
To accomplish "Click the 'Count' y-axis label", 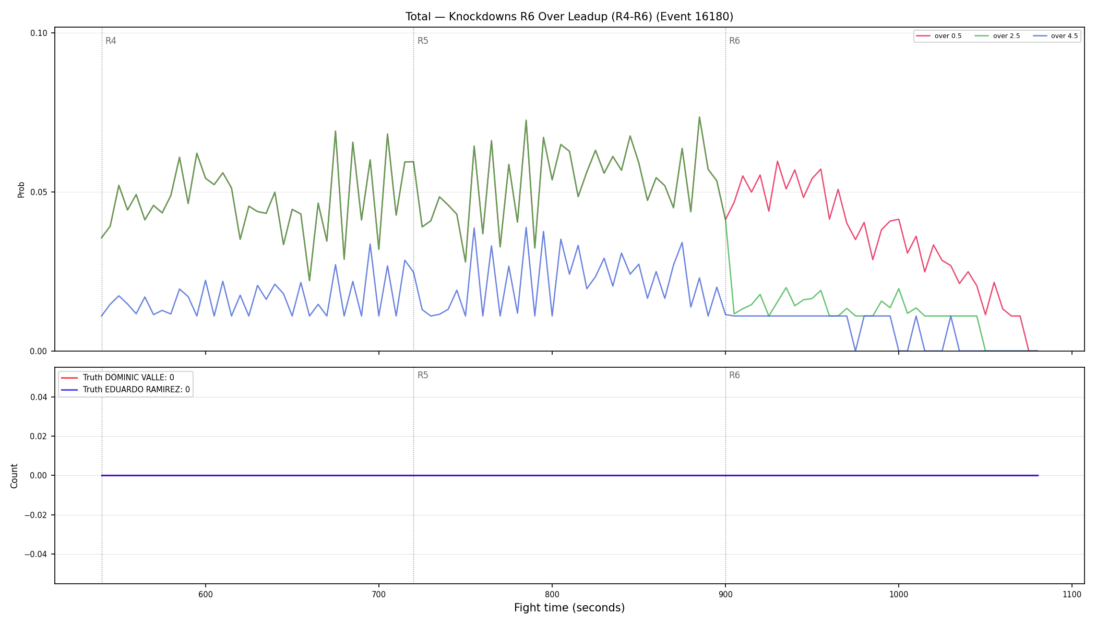I will point(14,476).
